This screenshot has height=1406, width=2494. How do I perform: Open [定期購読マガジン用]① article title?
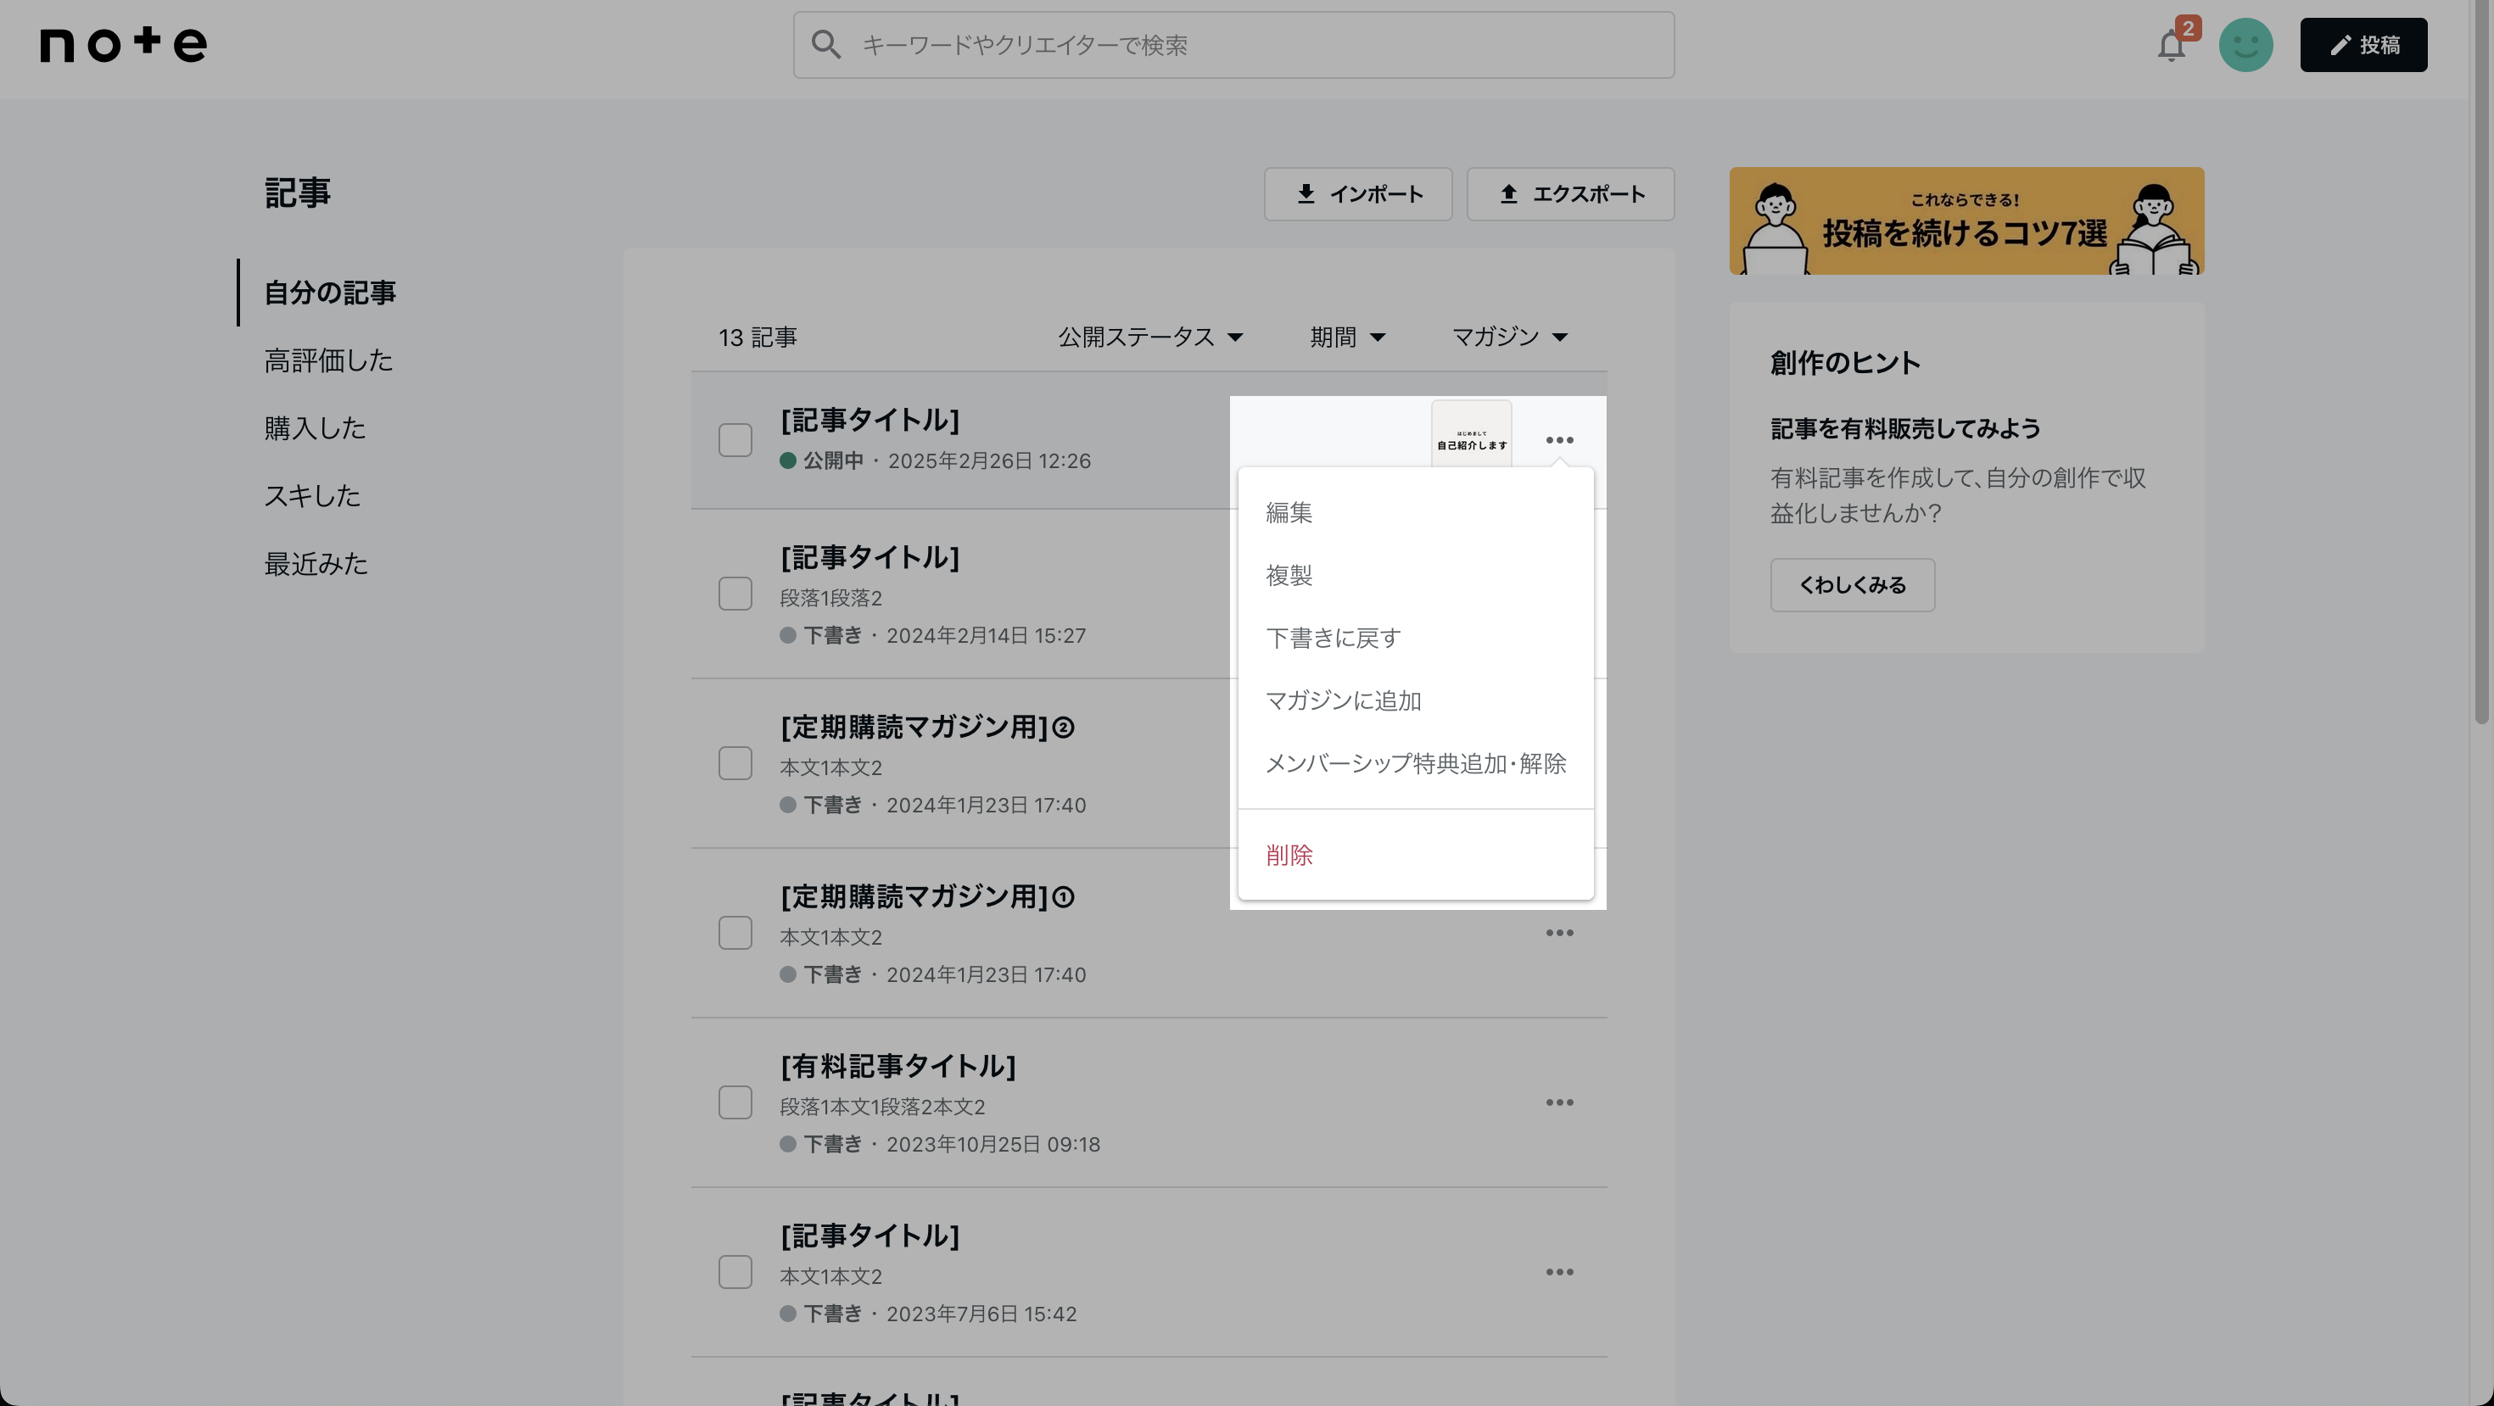point(926,896)
